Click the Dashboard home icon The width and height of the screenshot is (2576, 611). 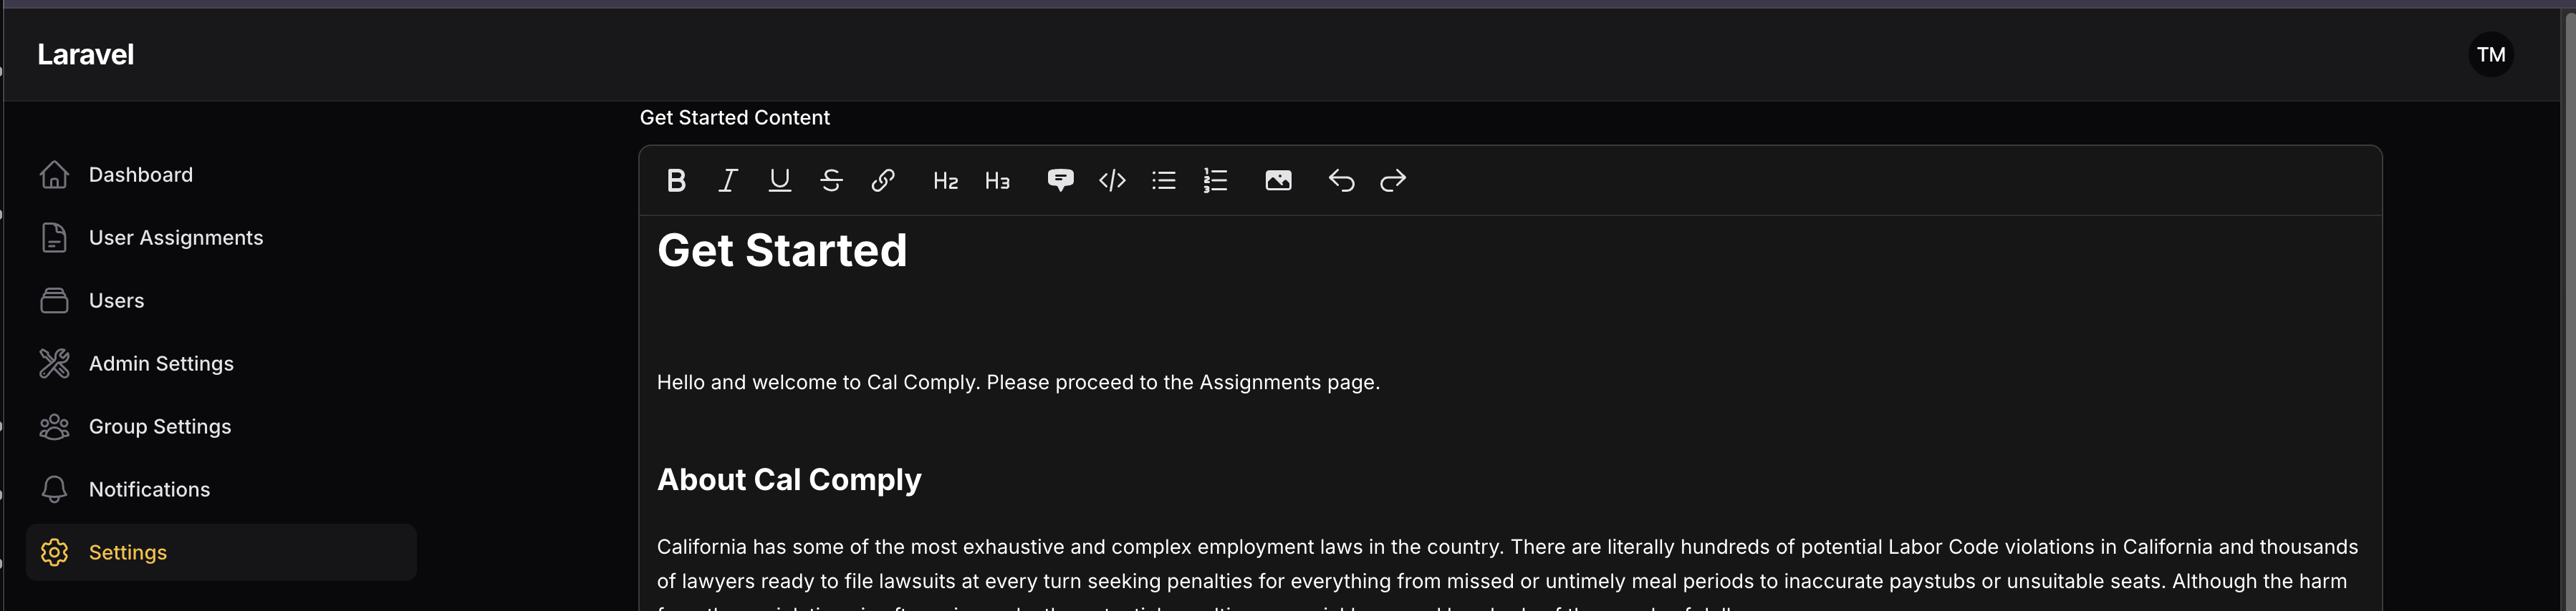point(54,175)
